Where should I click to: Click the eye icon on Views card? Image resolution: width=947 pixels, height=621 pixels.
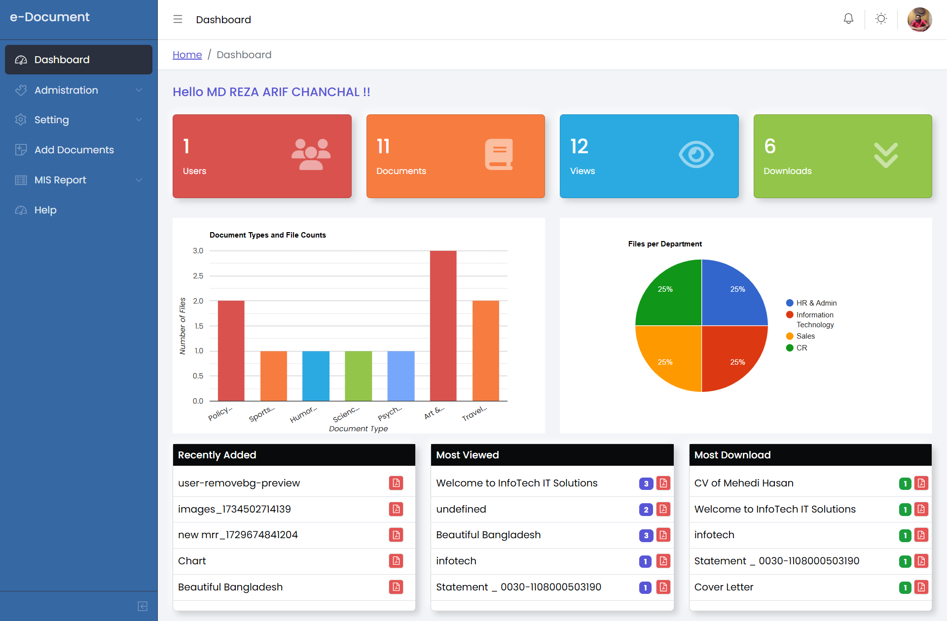coord(696,155)
